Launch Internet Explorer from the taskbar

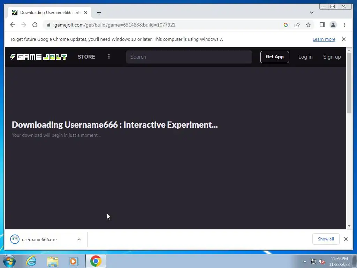31,261
